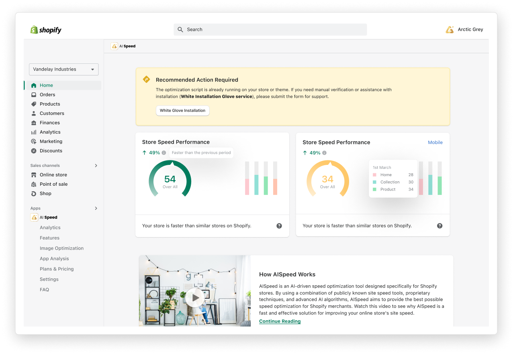Click the How AISpeed Works video thumbnail

[x=195, y=291]
